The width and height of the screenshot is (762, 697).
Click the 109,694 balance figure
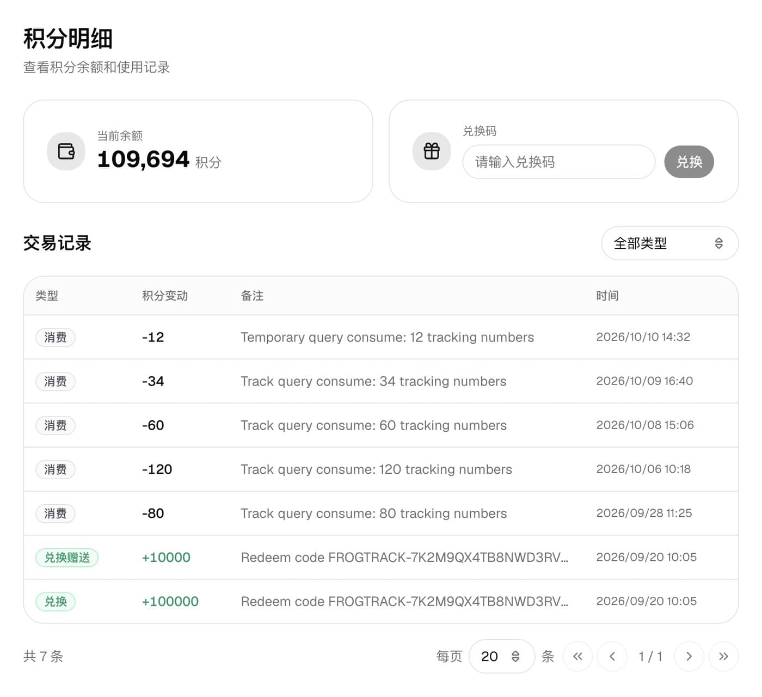[143, 160]
